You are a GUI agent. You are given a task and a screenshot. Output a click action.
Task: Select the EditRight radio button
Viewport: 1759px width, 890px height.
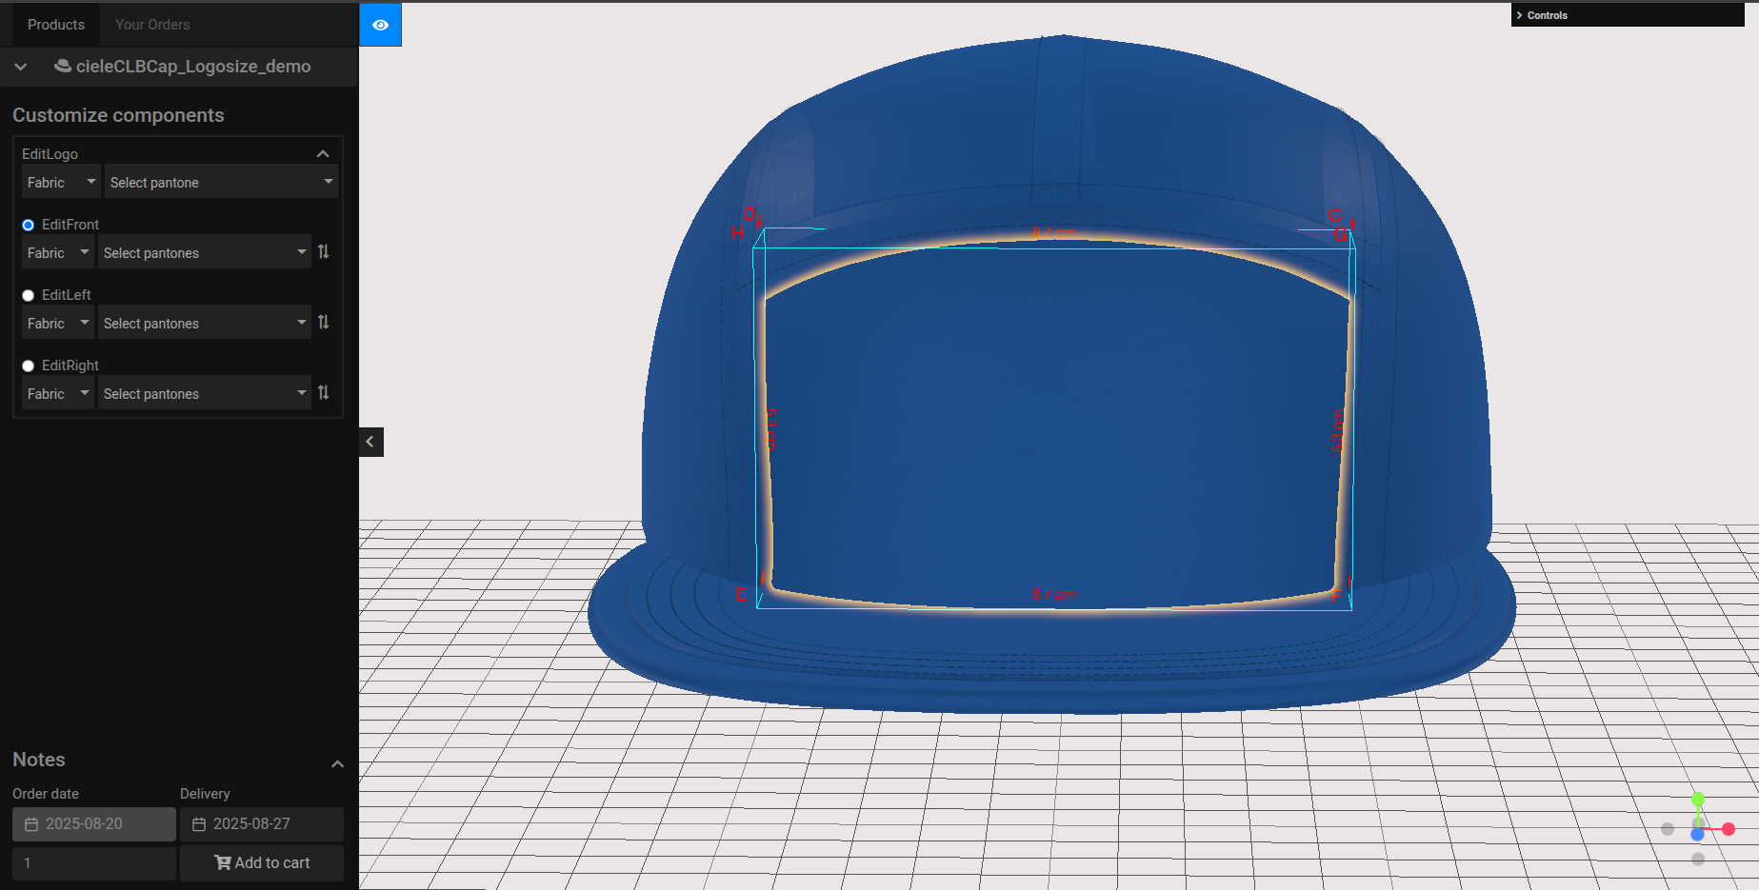click(29, 366)
